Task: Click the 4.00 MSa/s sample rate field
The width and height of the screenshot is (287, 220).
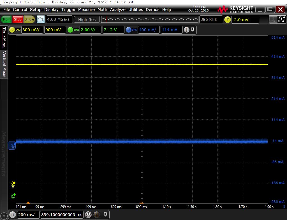Action: [59, 19]
